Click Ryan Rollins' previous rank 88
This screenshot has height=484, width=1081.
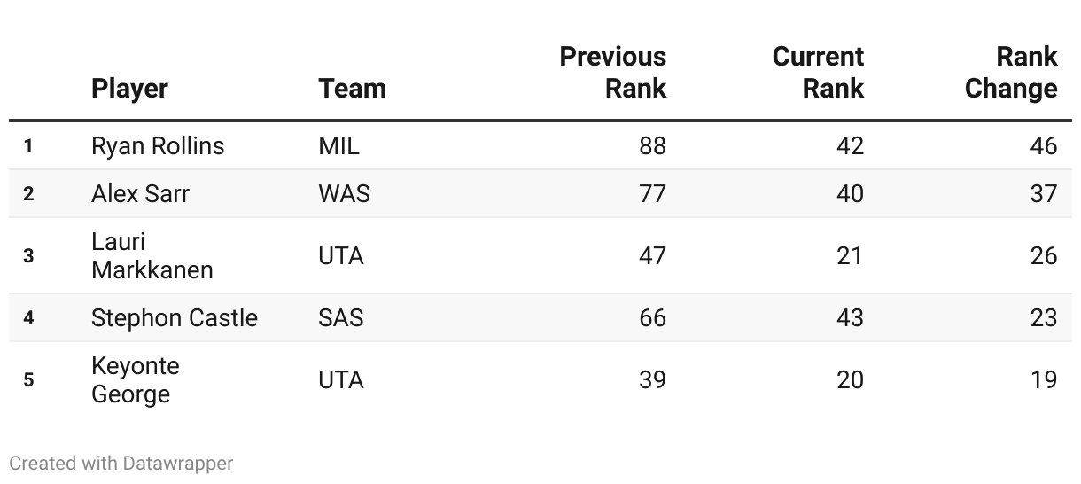click(x=652, y=146)
